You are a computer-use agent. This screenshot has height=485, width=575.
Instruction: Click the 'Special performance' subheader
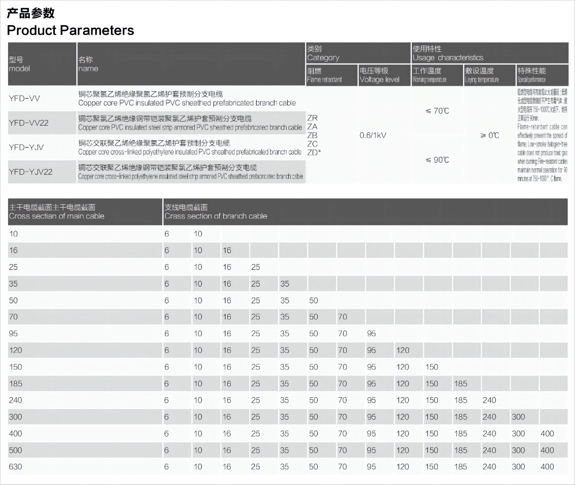click(x=542, y=75)
